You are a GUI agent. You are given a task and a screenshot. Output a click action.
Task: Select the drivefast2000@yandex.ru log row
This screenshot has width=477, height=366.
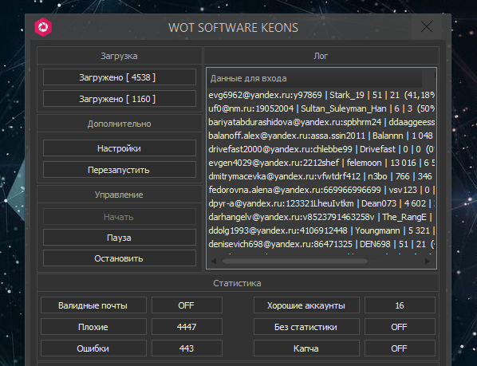(x=321, y=149)
